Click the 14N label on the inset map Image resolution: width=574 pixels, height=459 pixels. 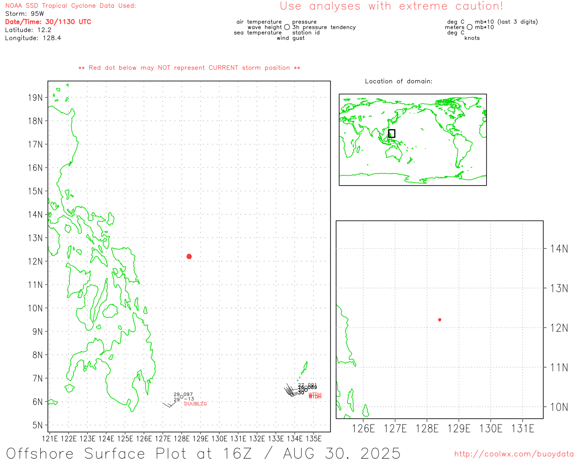click(x=559, y=249)
